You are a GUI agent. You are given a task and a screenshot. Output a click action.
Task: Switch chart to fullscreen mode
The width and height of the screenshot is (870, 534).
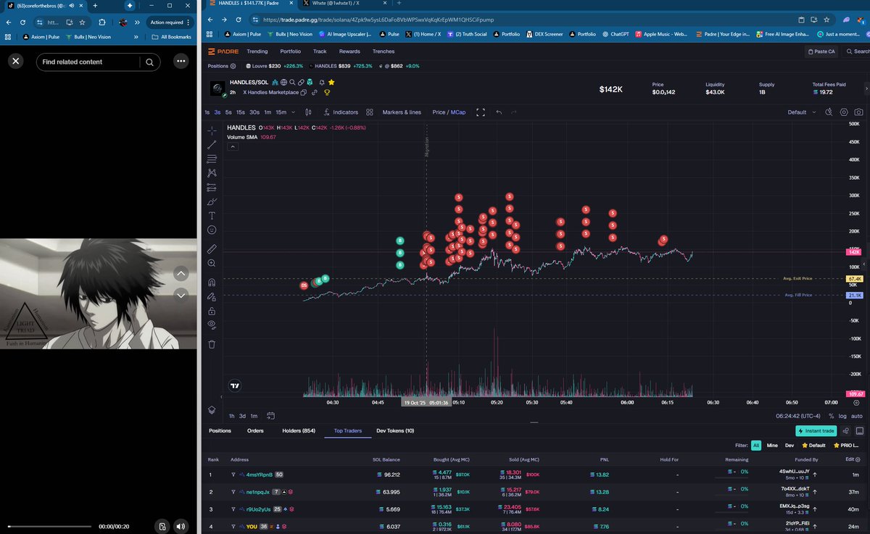click(x=481, y=112)
